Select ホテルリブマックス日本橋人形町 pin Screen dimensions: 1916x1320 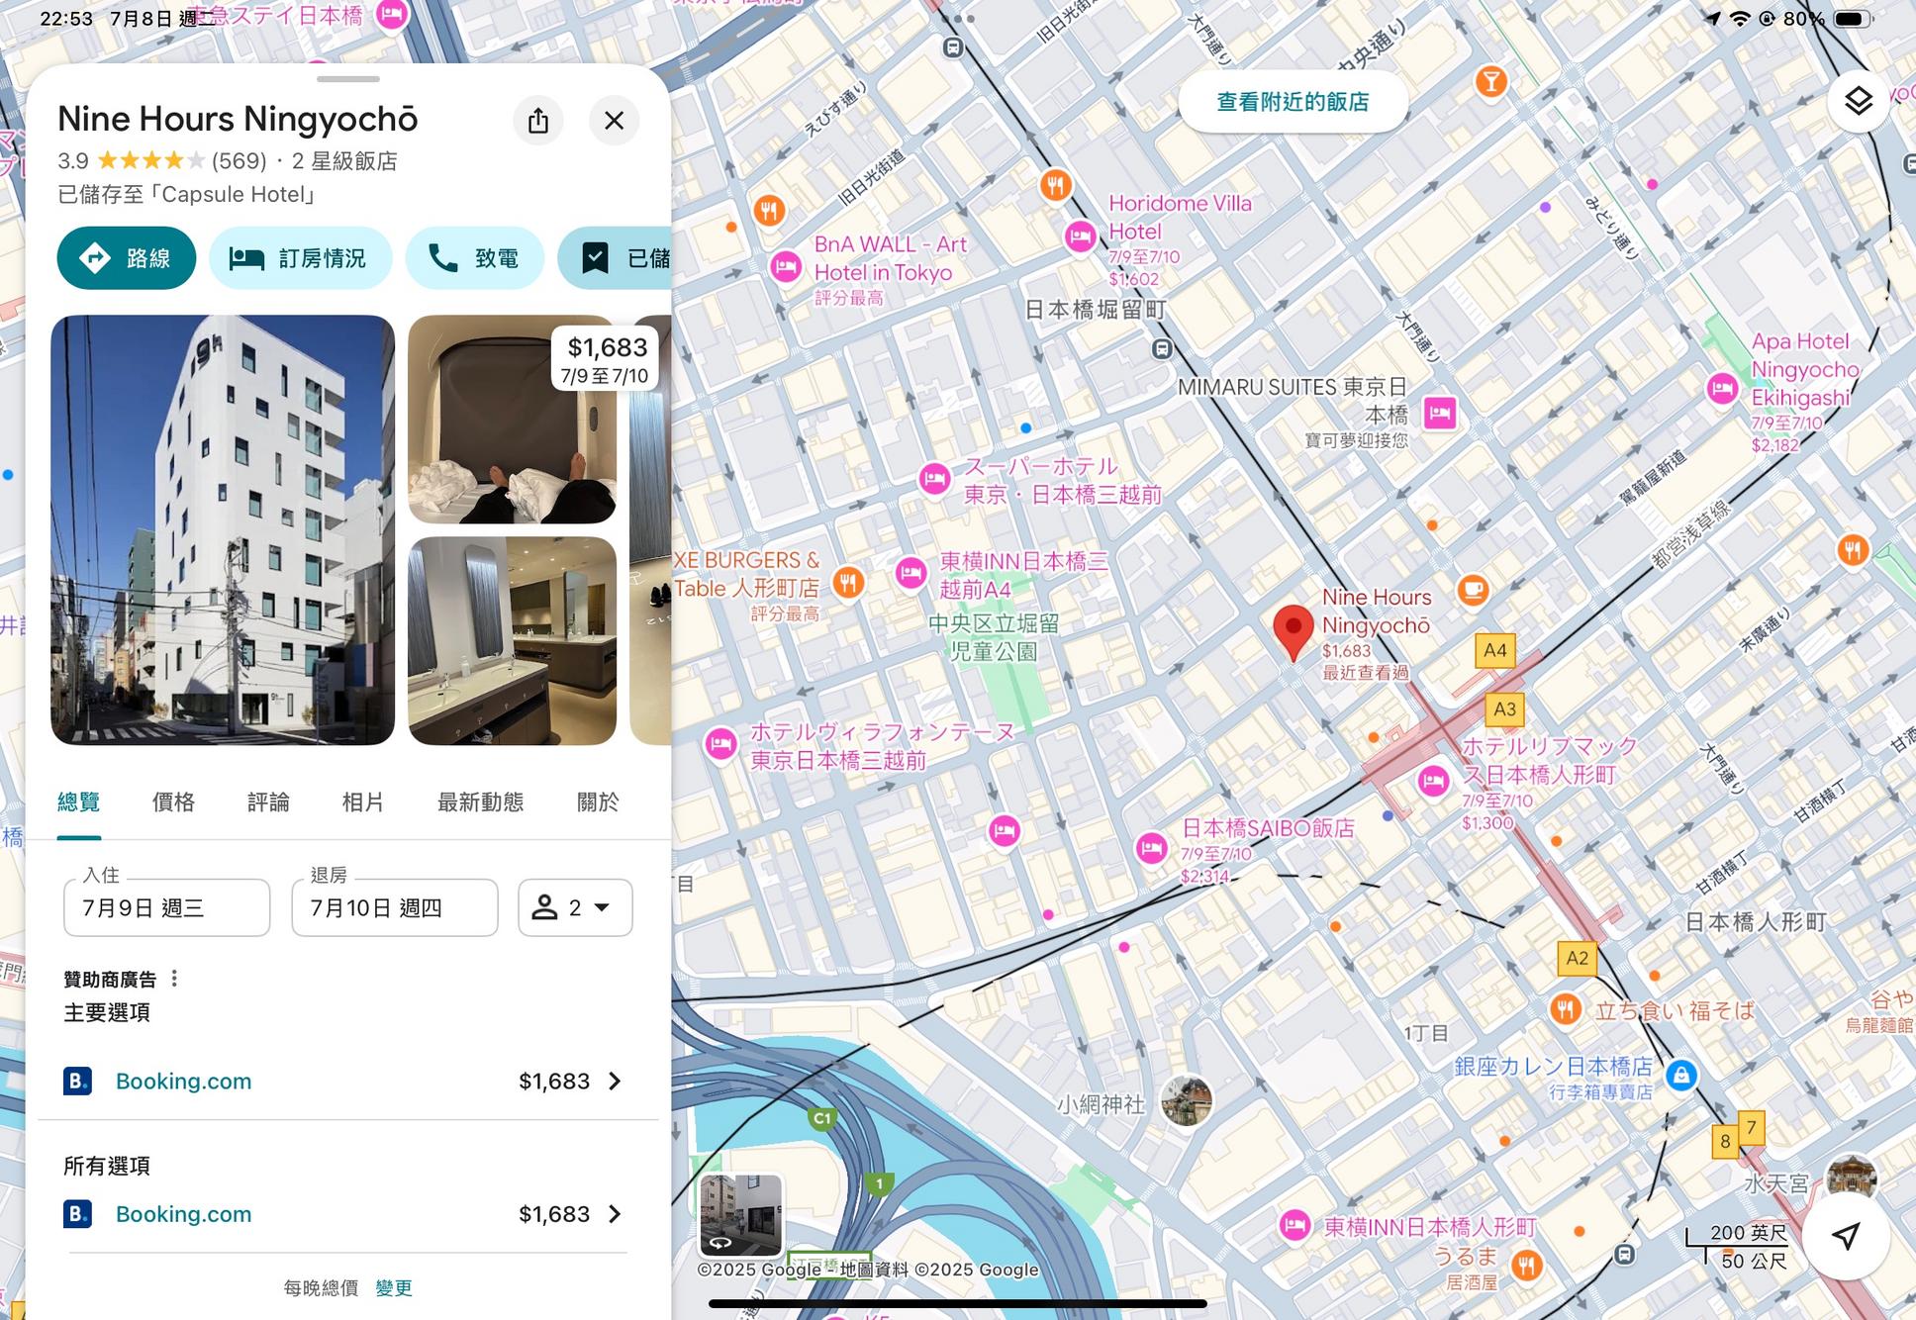1433,781
